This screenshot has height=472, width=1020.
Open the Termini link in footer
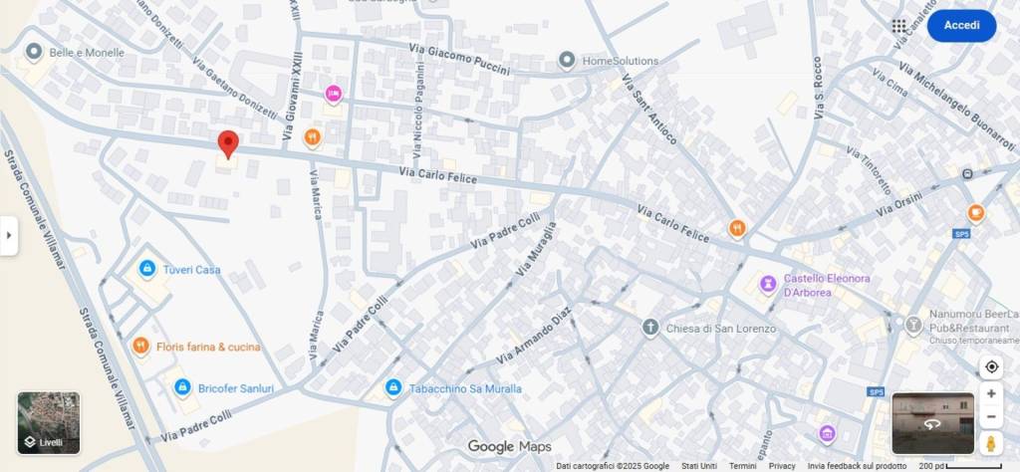[x=742, y=466]
